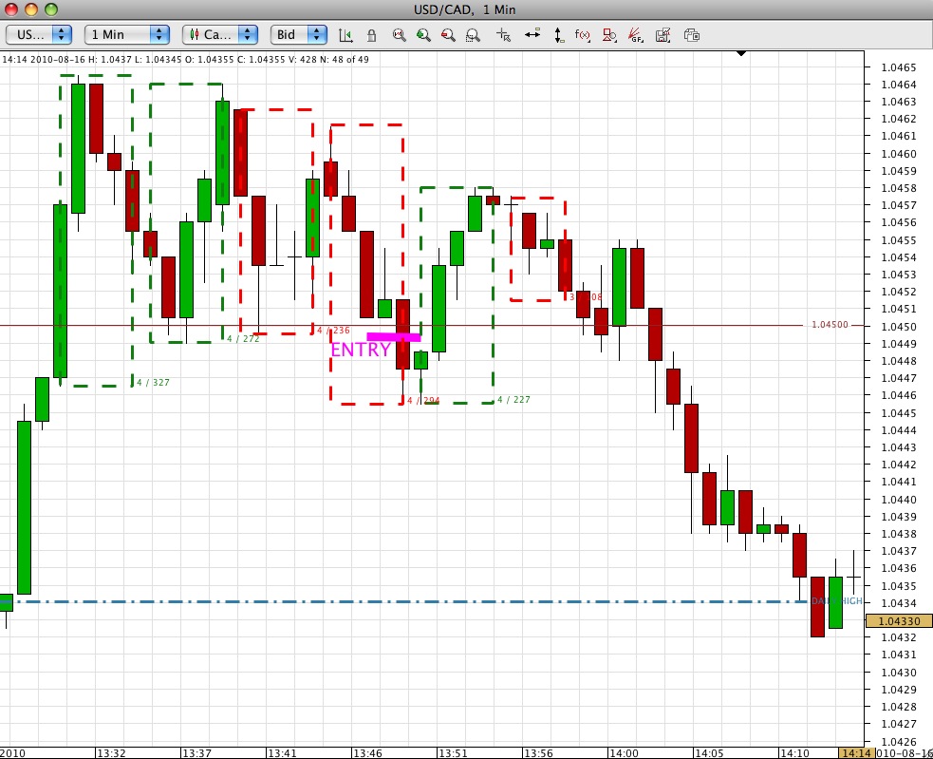Click the vertical scale arrows icon
This screenshot has width=933, height=759.
point(558,35)
